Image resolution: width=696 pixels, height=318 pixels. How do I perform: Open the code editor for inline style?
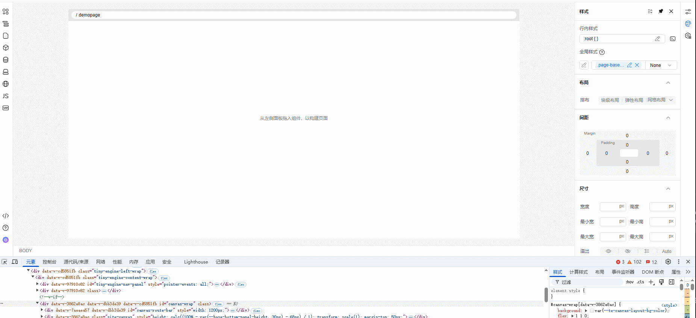673,39
